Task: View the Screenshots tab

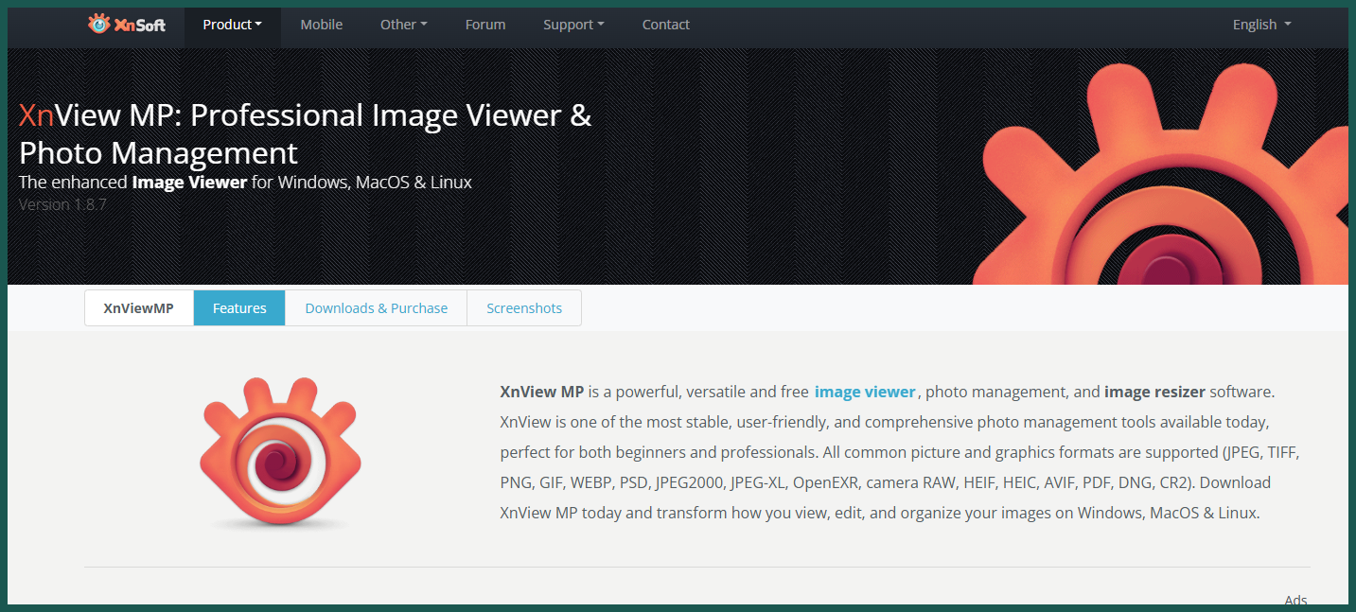Action: tap(524, 308)
